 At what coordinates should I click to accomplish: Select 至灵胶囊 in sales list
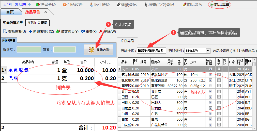pos(19,70)
